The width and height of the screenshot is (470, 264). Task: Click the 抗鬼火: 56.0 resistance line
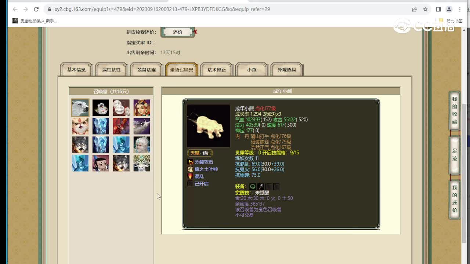pos(260,169)
